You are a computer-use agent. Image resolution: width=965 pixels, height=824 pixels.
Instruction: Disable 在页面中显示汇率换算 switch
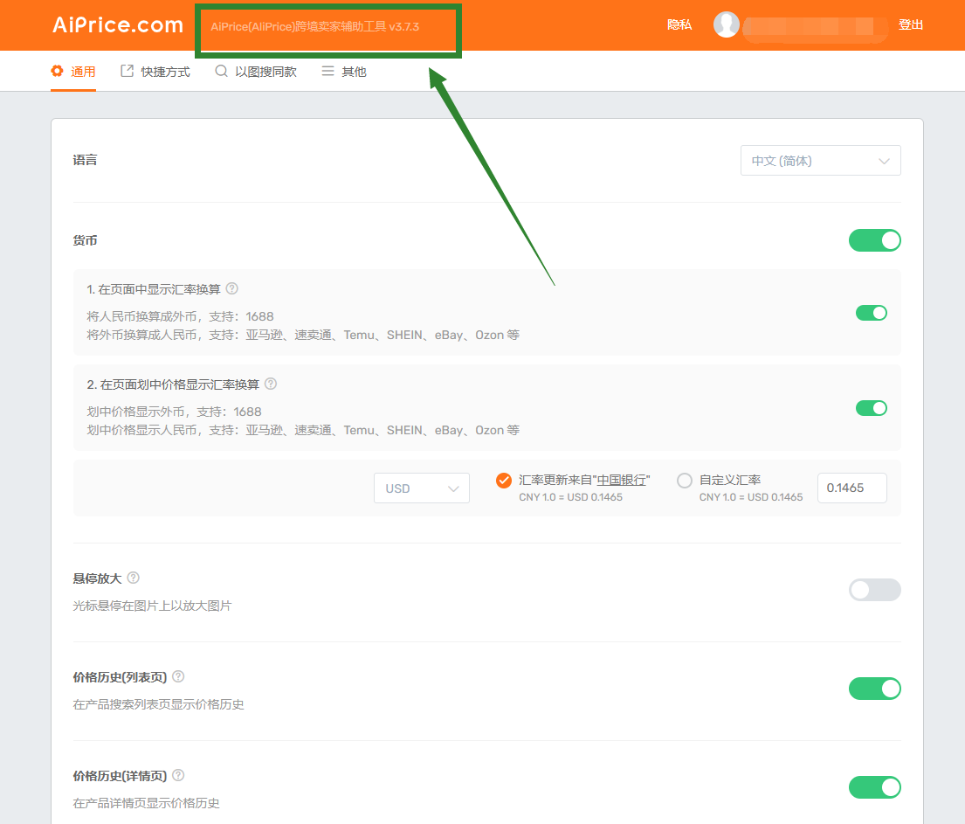pyautogui.click(x=871, y=313)
